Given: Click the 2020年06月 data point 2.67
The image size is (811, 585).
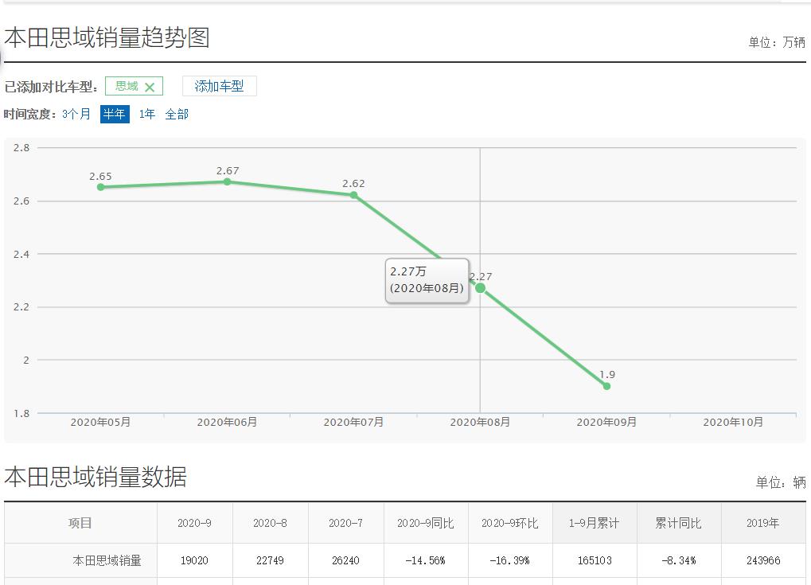Looking at the screenshot, I should point(228,181).
